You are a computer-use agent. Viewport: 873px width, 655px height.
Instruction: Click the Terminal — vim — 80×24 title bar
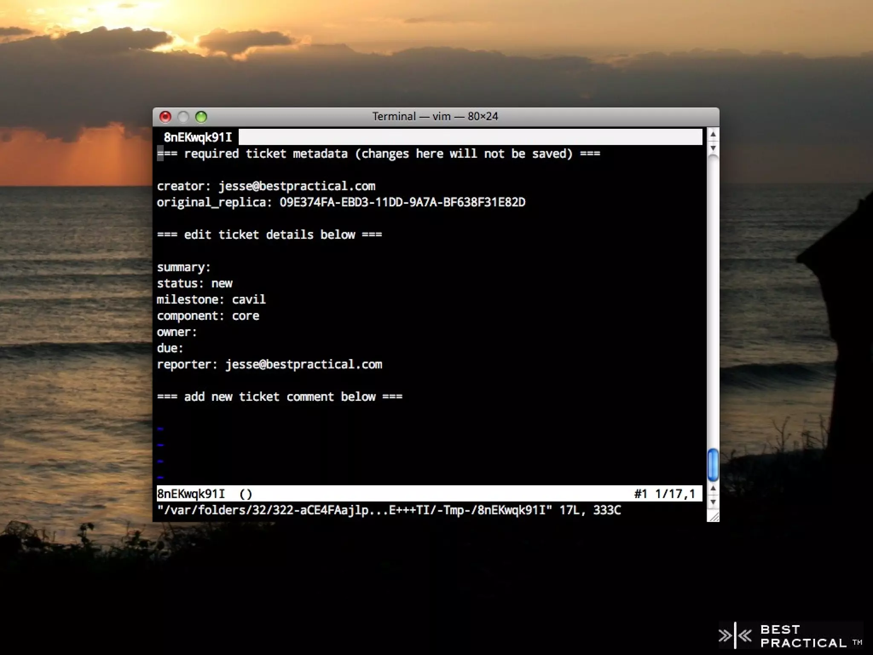pyautogui.click(x=435, y=116)
